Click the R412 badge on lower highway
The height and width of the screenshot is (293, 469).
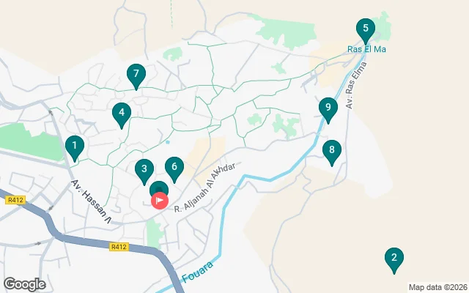119,247
